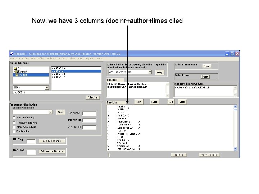
Task: Click Start in Frequency distribution panel
Action: pos(60,112)
